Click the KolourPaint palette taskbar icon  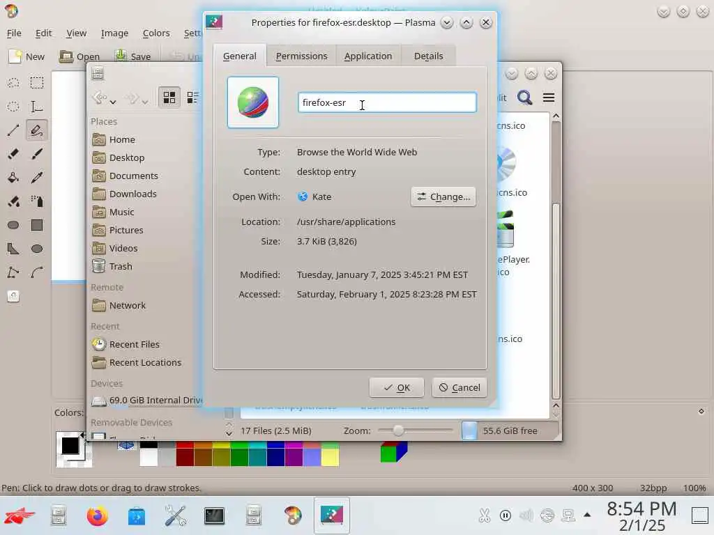pyautogui.click(x=292, y=516)
